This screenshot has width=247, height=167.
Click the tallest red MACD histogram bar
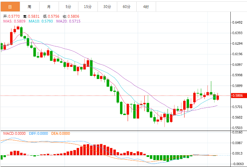[101, 150]
